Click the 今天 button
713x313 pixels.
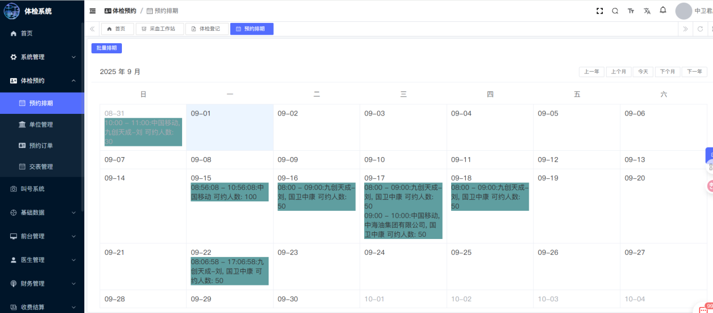tap(643, 72)
